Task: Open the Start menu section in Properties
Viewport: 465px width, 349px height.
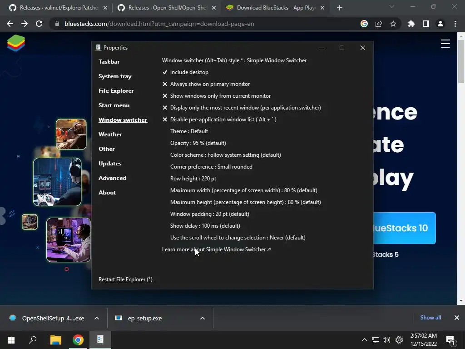Action: click(x=114, y=105)
